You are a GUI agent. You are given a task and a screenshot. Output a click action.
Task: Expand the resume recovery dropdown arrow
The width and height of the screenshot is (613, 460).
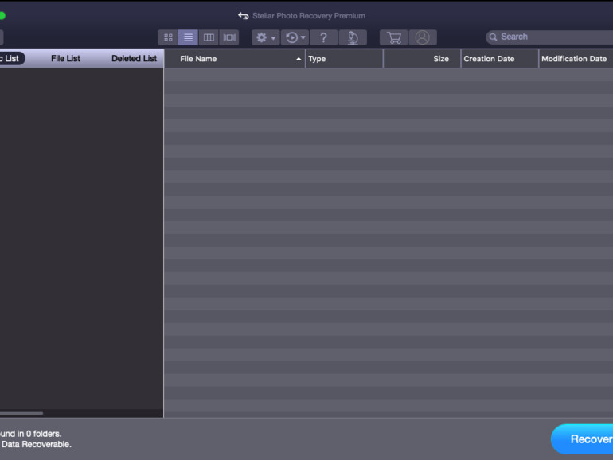click(303, 38)
